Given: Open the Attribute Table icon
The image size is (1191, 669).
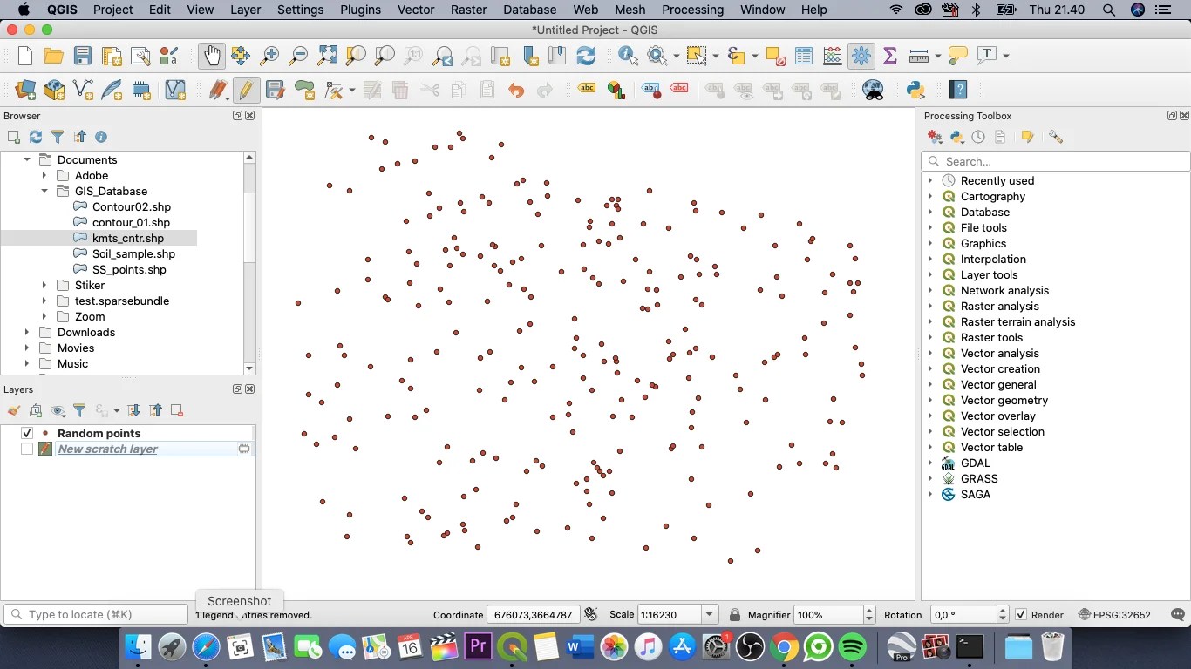Looking at the screenshot, I should tap(803, 55).
